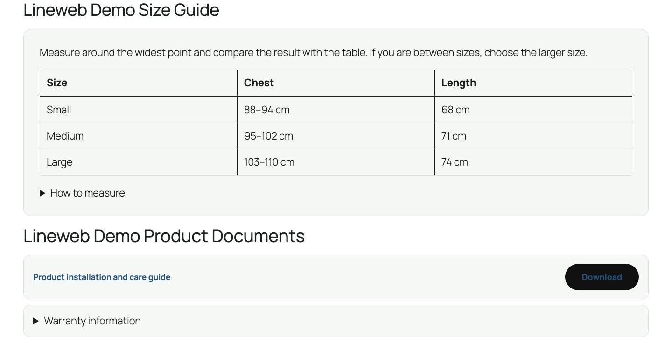Select the Size column header
The image size is (672, 337).
tap(139, 83)
